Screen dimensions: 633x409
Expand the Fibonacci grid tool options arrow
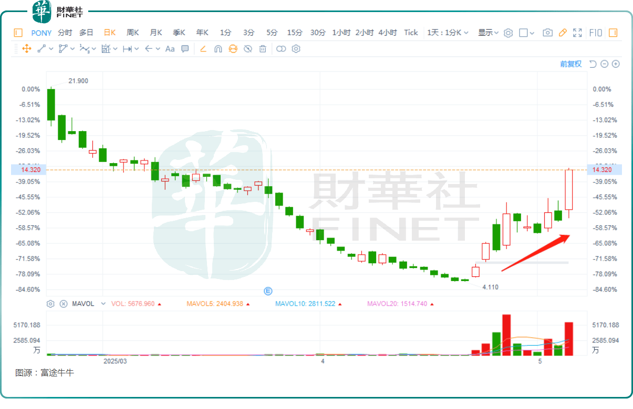tap(115, 49)
